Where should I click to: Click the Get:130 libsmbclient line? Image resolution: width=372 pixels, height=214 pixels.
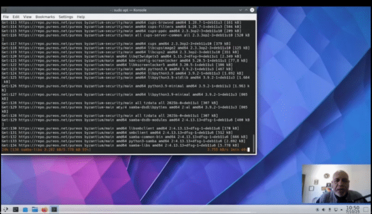pyautogui.click(x=121, y=128)
